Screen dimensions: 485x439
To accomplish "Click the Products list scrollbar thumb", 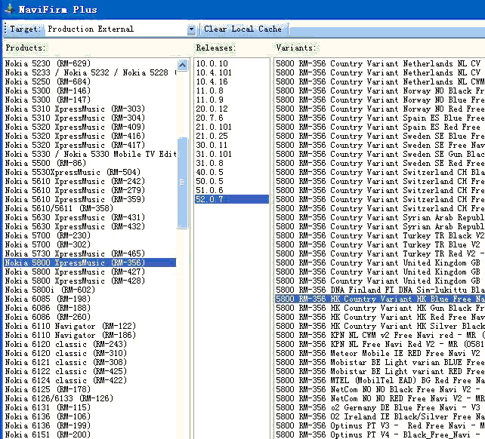I will (x=182, y=183).
